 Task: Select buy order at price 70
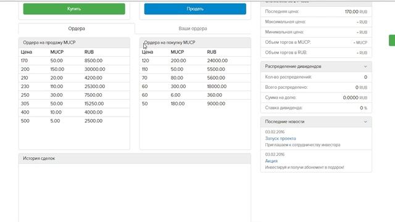195,78
